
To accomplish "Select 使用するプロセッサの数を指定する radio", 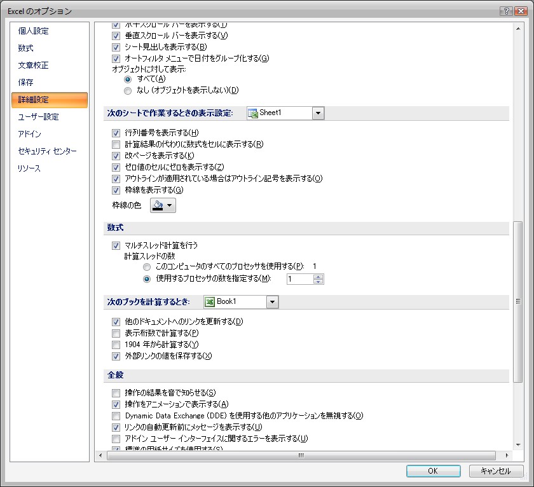I will tap(147, 279).
